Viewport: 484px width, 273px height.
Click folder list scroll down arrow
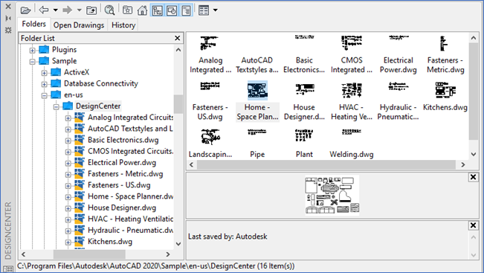click(178, 244)
